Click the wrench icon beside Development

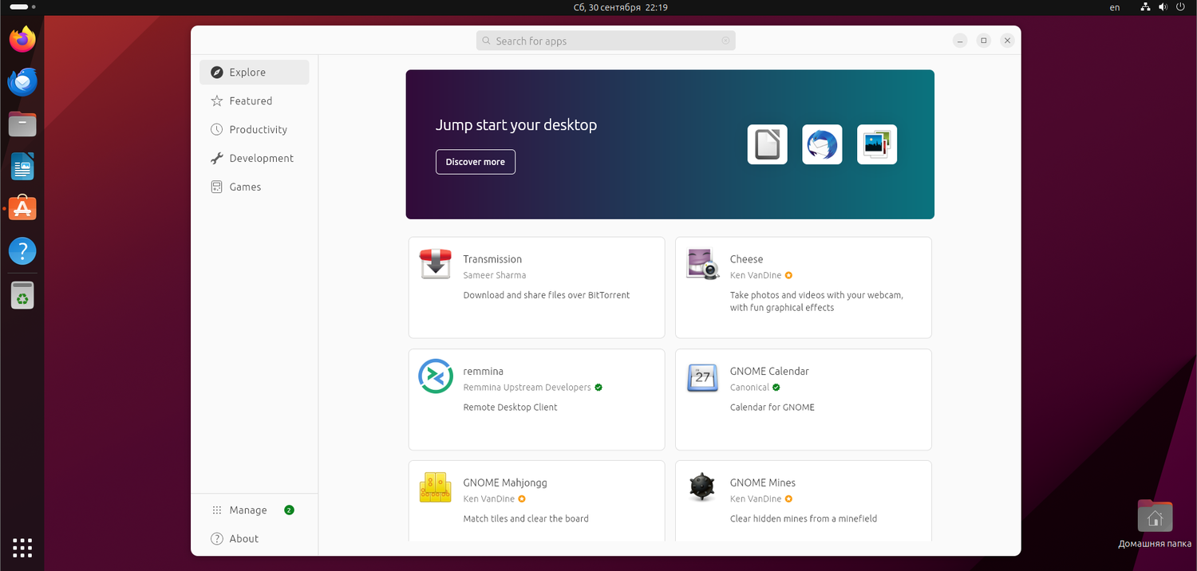click(x=216, y=159)
